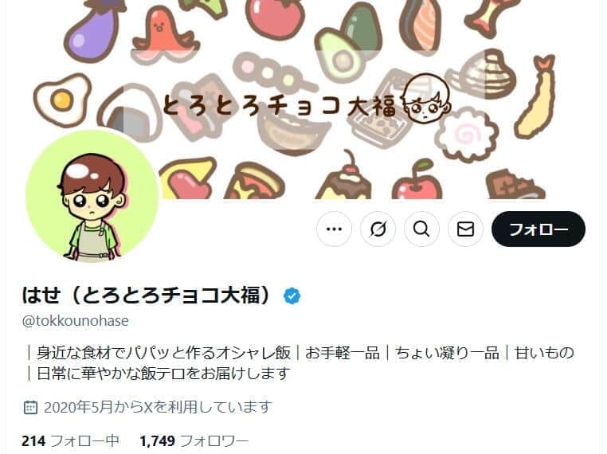Click the display name はせ（とろとろチョコ大福）
This screenshot has height=454, width=607.
point(146,295)
